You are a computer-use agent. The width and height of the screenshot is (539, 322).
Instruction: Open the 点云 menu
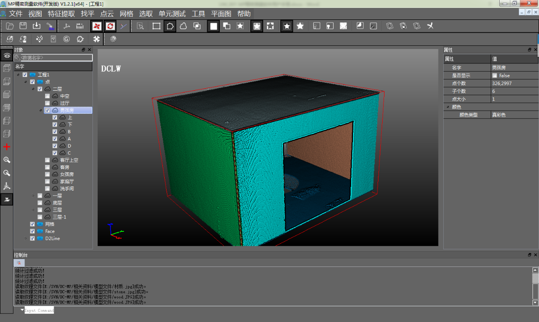tap(107, 13)
